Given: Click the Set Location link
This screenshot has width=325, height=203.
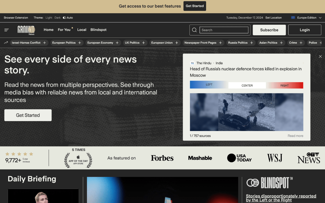Looking at the screenshot, I should coord(274,18).
